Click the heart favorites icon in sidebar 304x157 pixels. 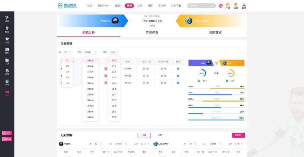7,39
